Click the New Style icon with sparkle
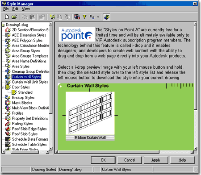The height and width of the screenshot is (175, 201). [x=52, y=17]
